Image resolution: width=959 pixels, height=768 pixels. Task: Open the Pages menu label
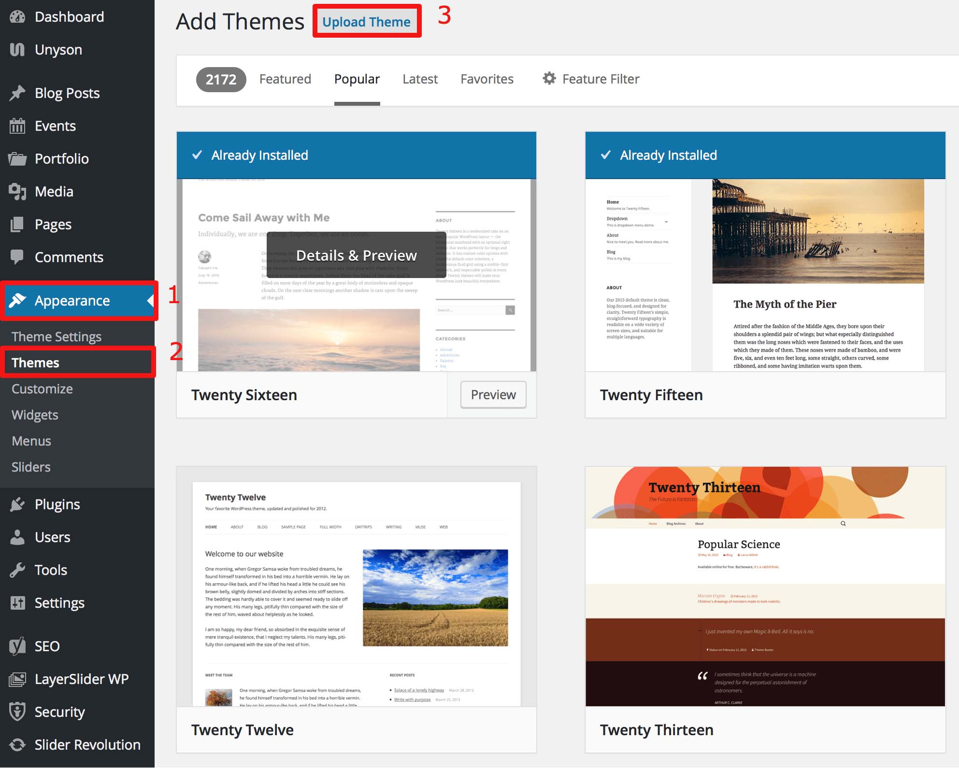pos(53,224)
